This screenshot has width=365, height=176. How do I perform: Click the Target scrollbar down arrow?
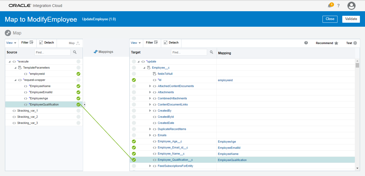[x=358, y=168]
